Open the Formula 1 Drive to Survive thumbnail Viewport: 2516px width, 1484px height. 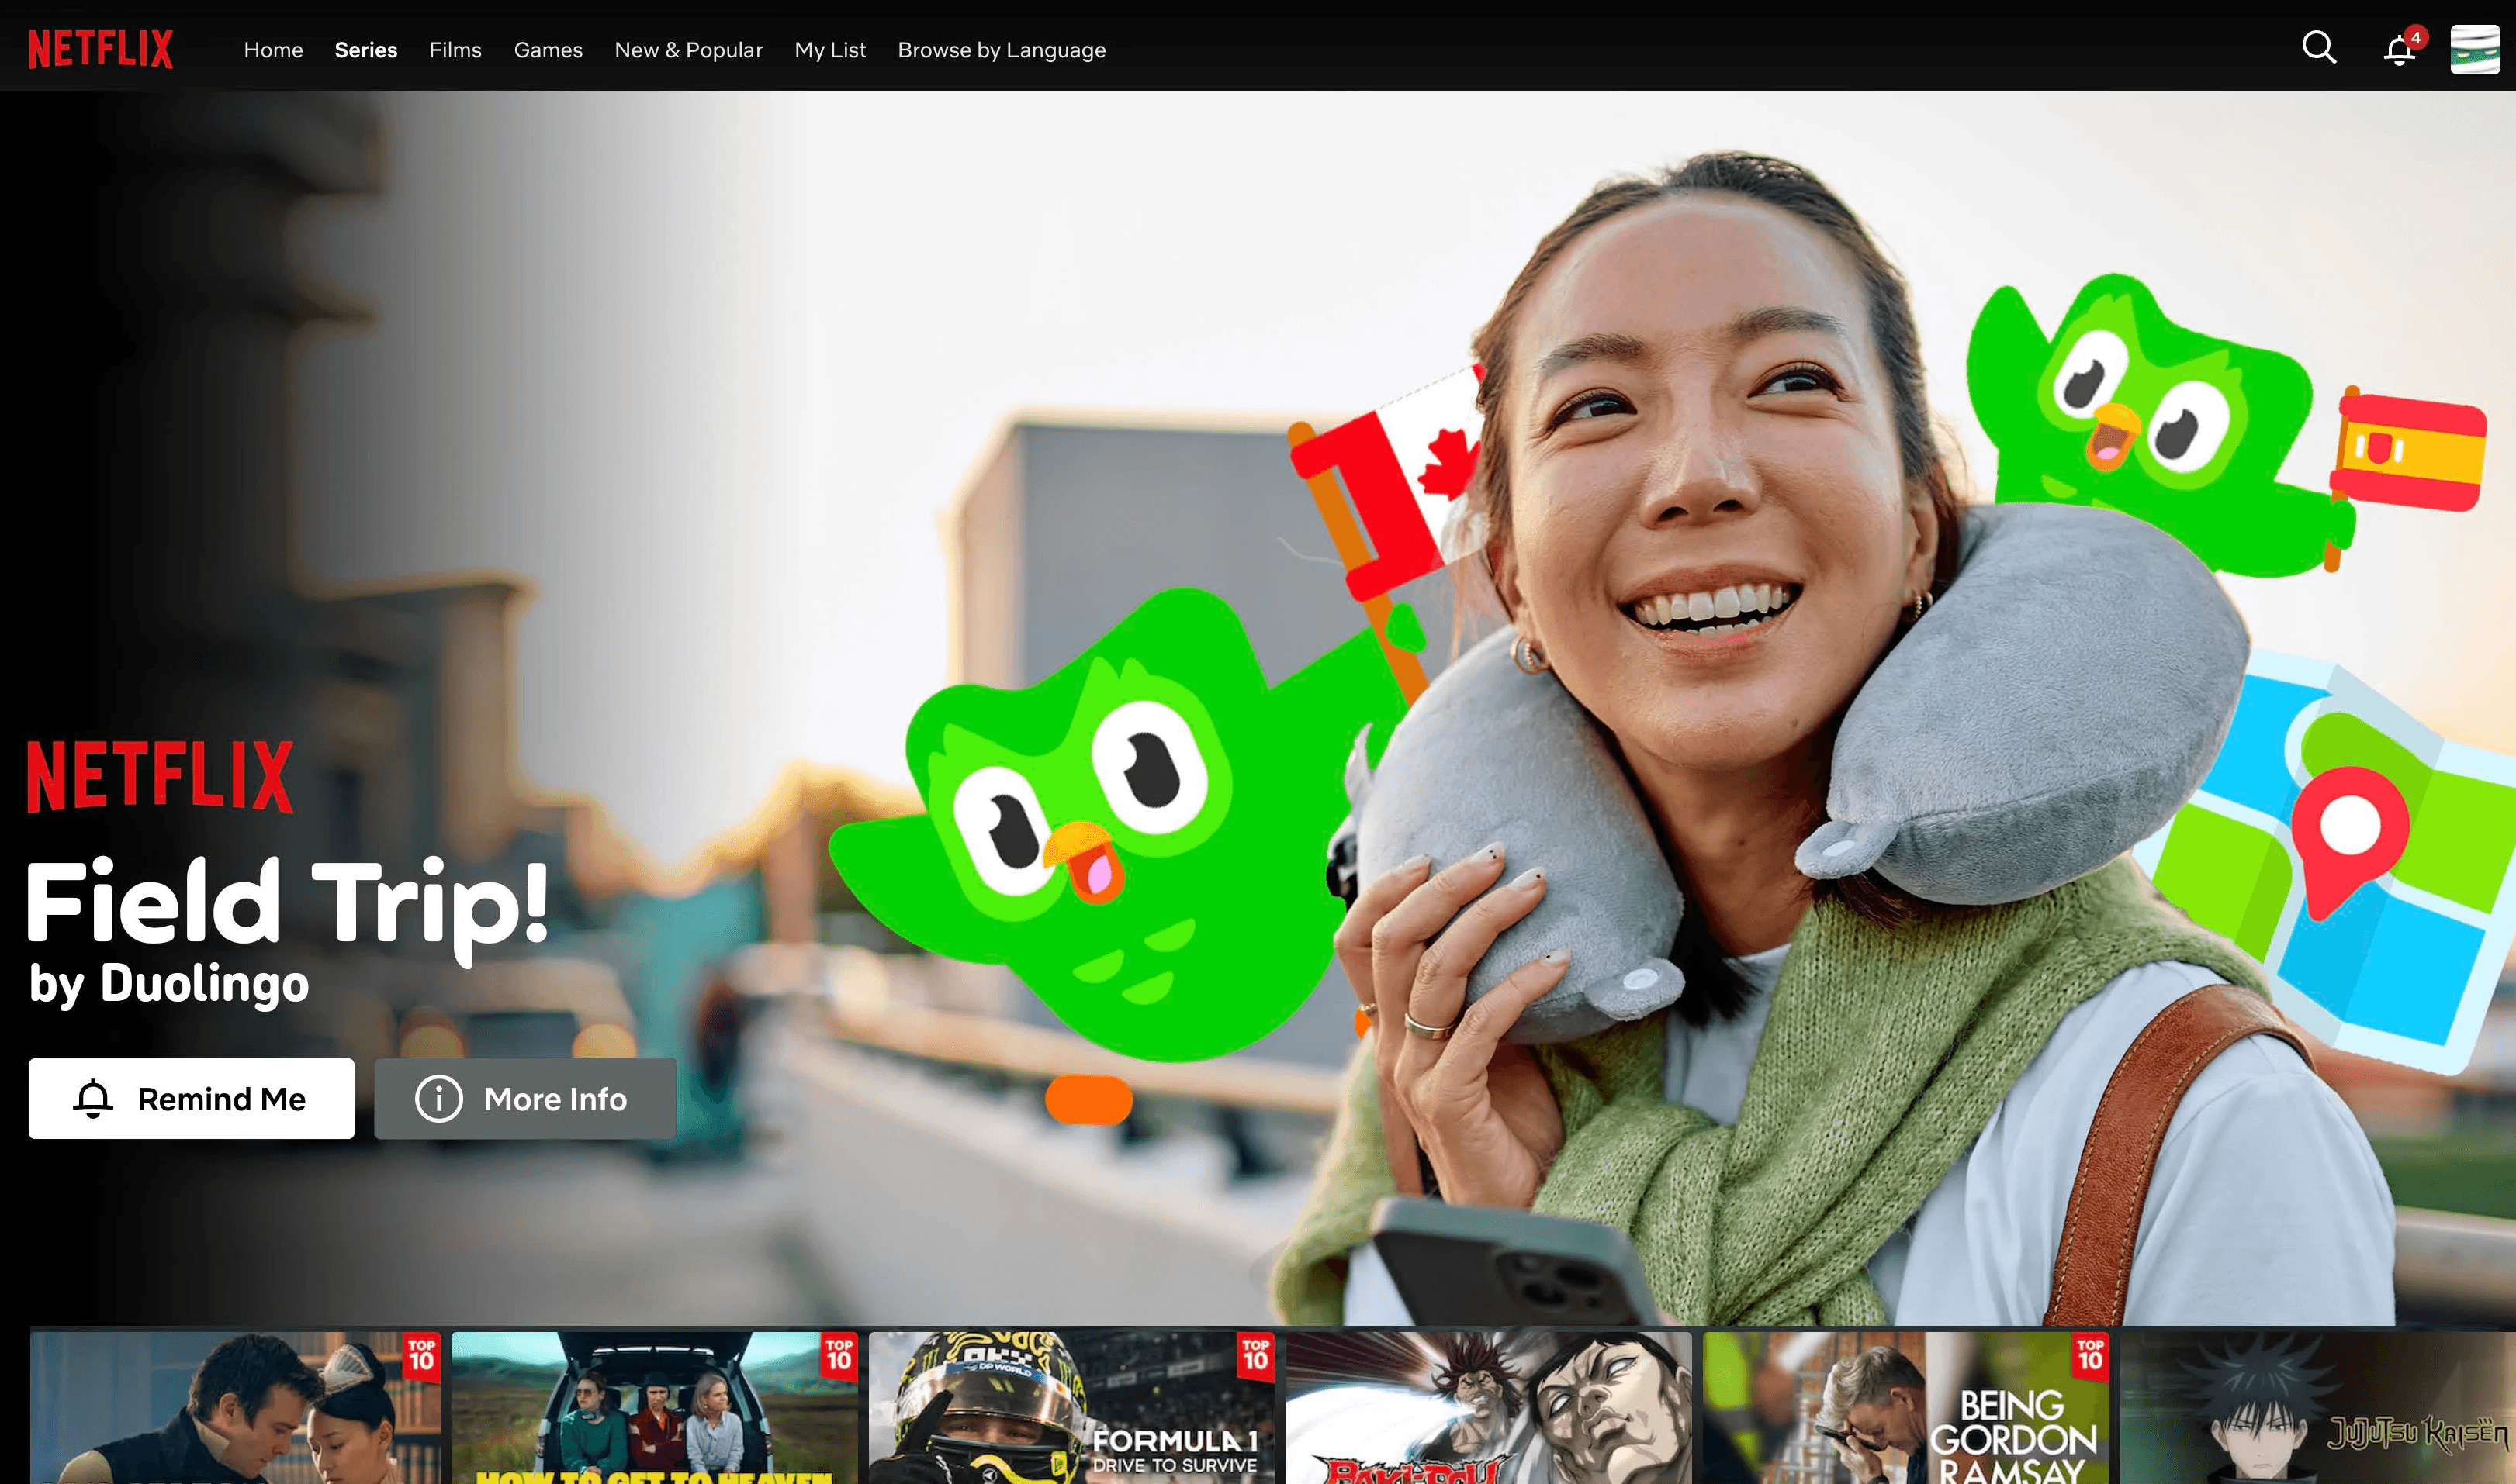pos(1071,1407)
